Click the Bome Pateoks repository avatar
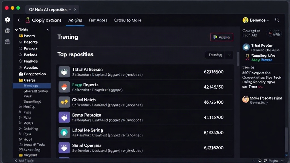The image size is (290, 163). [x=64, y=117]
